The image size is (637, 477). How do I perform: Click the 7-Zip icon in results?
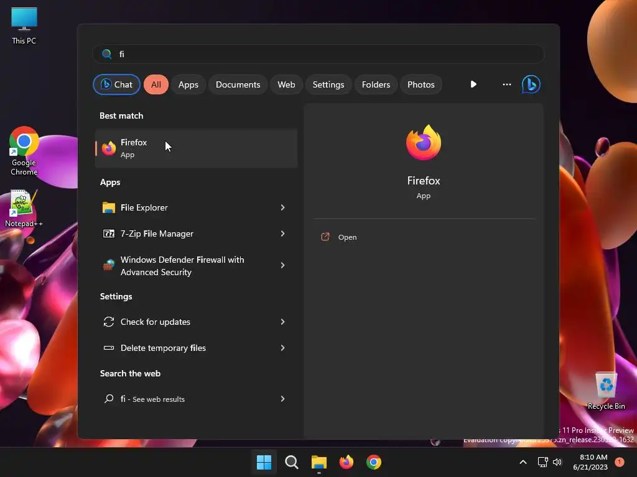tap(108, 234)
